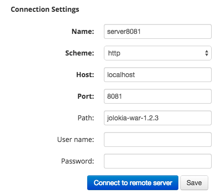The height and width of the screenshot is (196, 221).
Task: Save the connection settings
Action: [194, 183]
